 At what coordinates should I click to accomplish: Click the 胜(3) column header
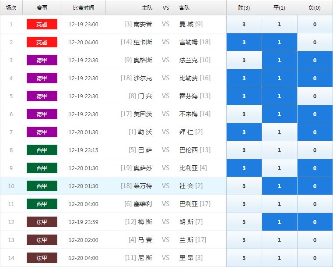244,8
